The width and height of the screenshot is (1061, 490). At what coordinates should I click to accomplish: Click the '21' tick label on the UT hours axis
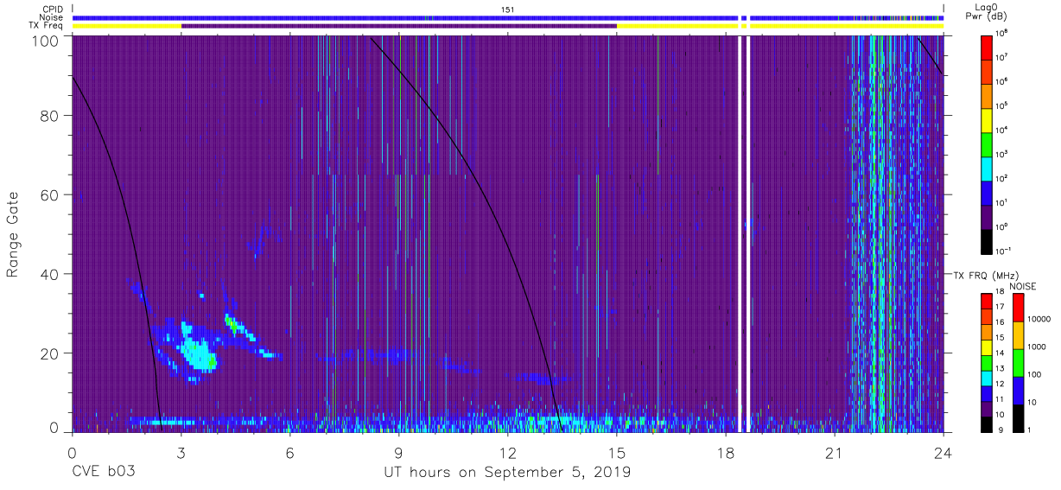coord(835,451)
